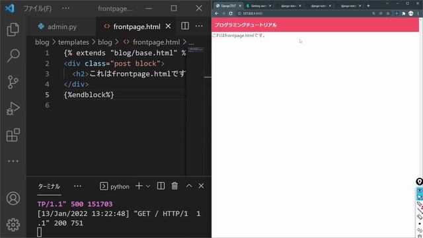Screen dimensions: 423x238
Task: Click the templates breadcrumb
Action: click(x=73, y=42)
